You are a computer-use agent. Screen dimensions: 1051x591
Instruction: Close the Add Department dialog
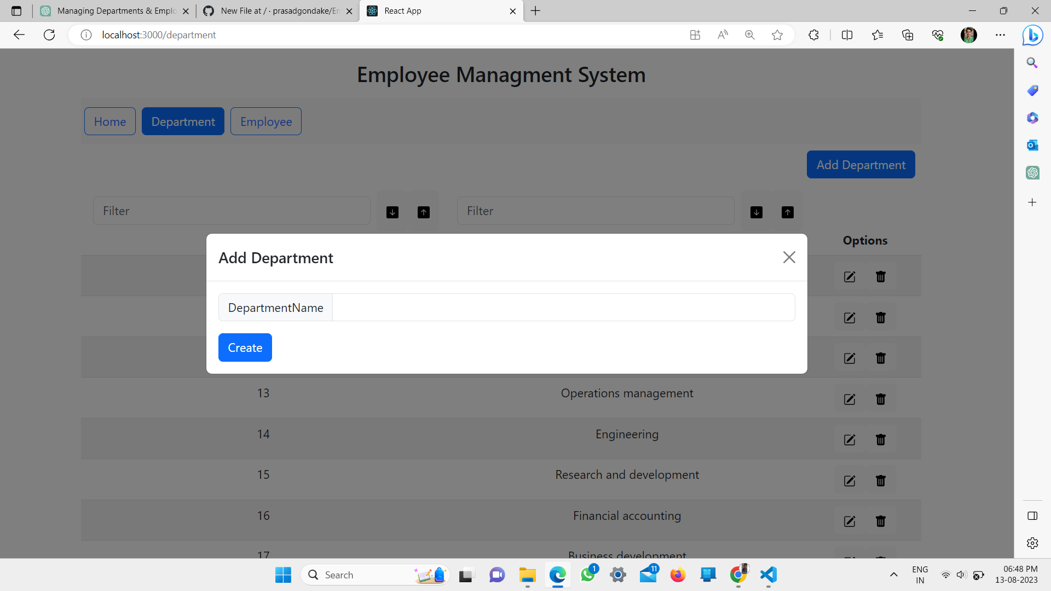click(789, 257)
